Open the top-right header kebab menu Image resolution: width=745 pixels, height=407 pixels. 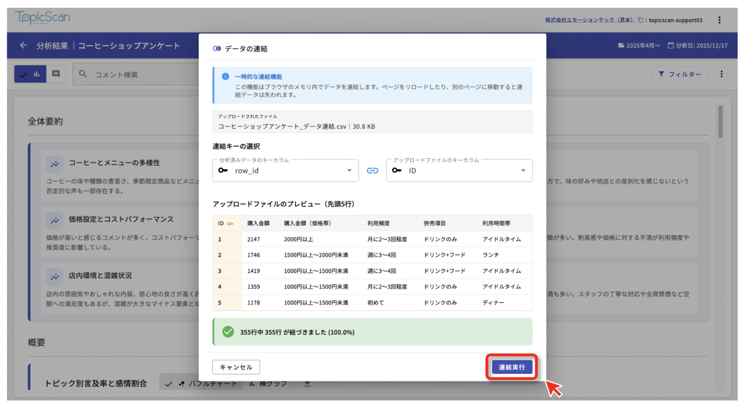(x=719, y=20)
